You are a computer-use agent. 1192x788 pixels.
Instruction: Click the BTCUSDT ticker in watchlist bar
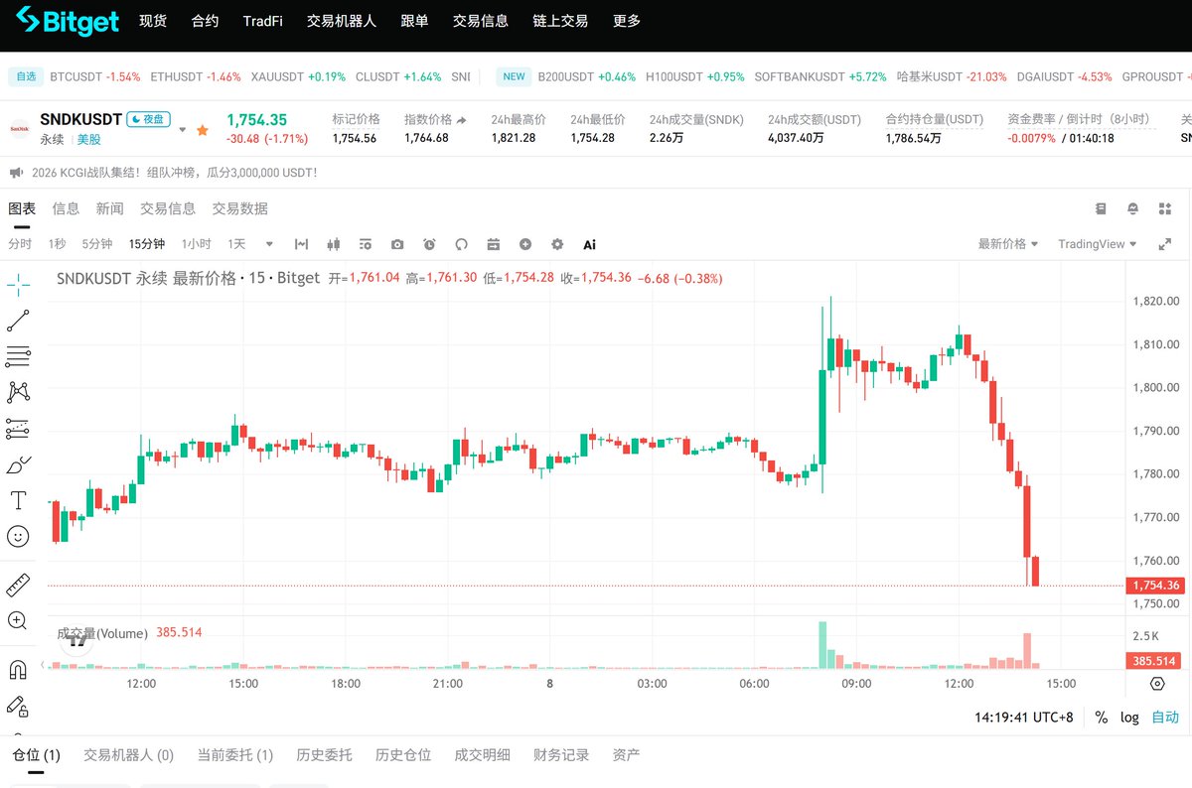(95, 76)
